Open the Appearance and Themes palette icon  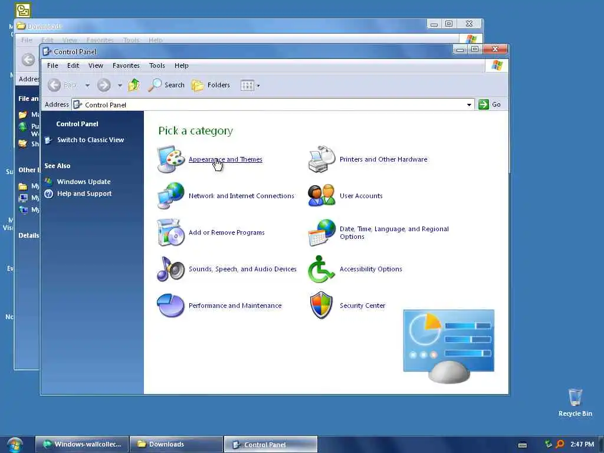pyautogui.click(x=170, y=159)
